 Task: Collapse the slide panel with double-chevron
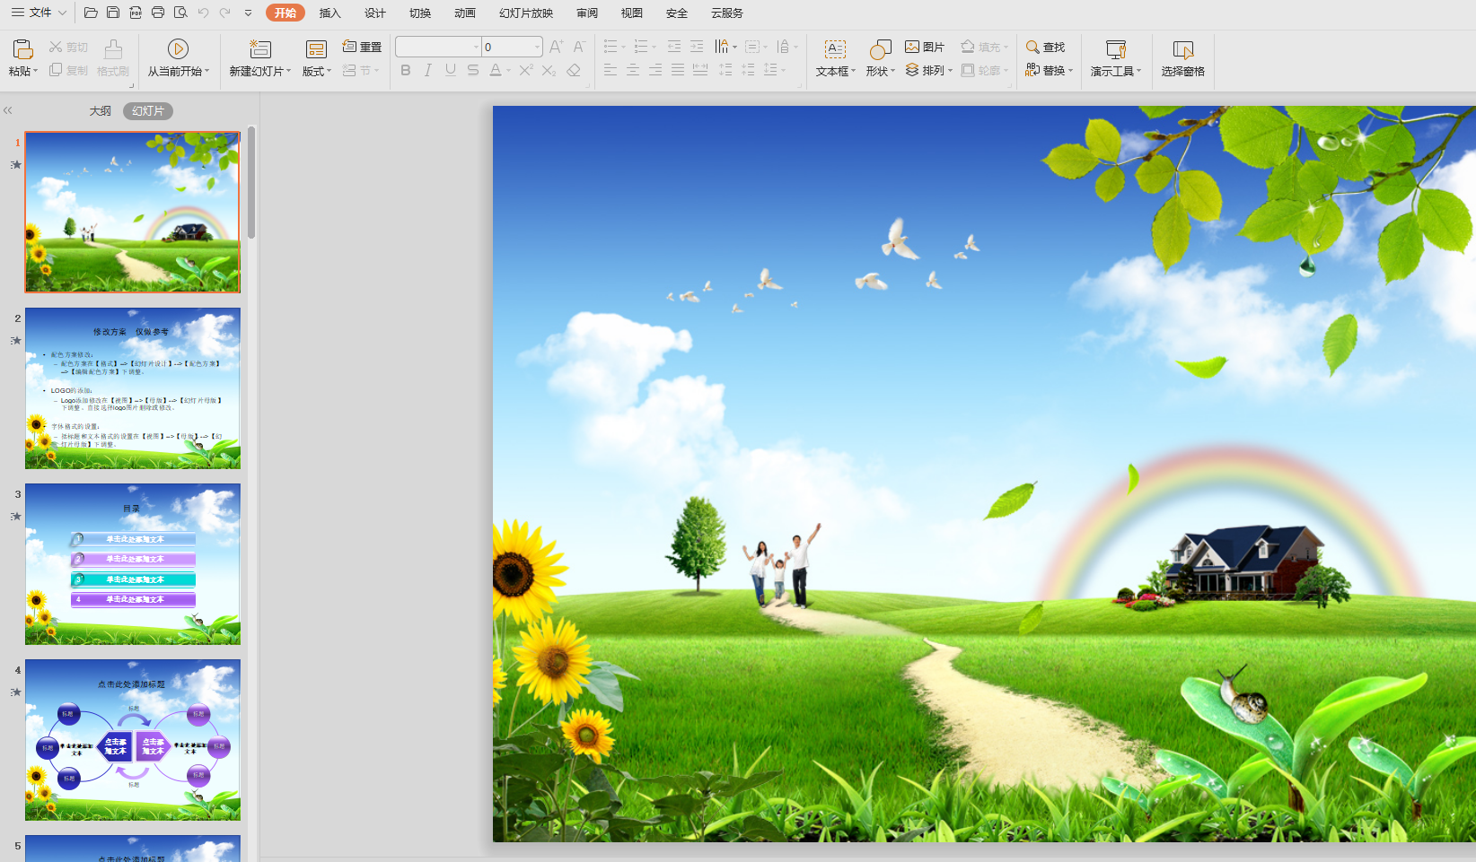tap(8, 110)
